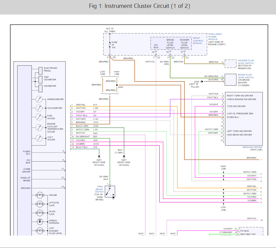Select RIGHT TURN IND DRIVER text

pyautogui.click(x=240, y=96)
